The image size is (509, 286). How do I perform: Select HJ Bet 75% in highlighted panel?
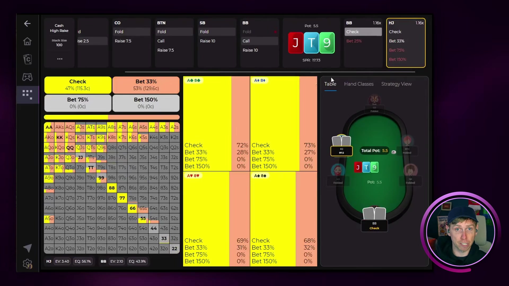(406, 50)
